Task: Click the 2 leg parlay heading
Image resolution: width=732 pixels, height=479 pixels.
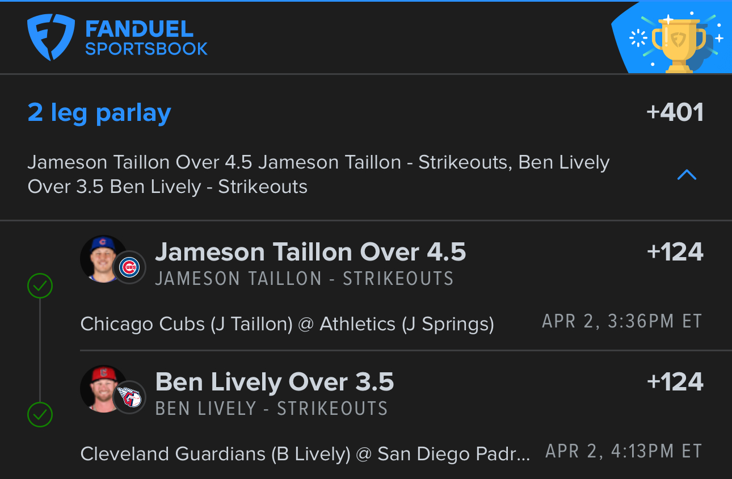Action: pyautogui.click(x=99, y=113)
